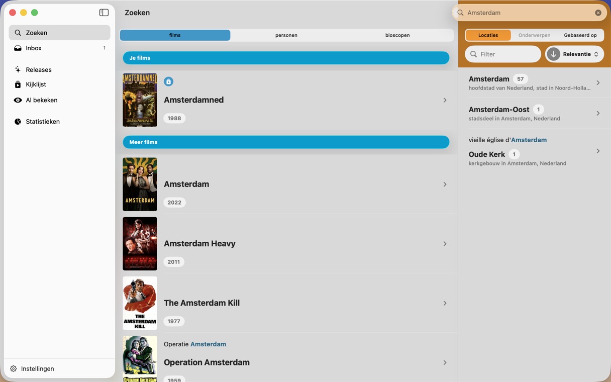Open the Amsterdam location chevron
Viewport: 611px width, 382px height.
pyautogui.click(x=598, y=83)
